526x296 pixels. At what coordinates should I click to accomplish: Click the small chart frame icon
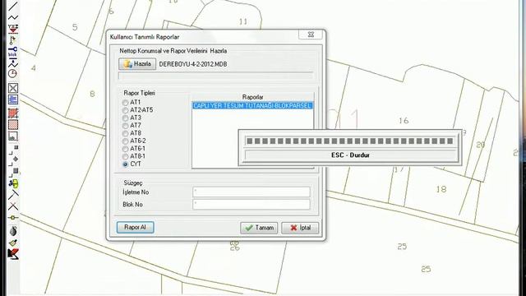pyautogui.click(x=13, y=136)
